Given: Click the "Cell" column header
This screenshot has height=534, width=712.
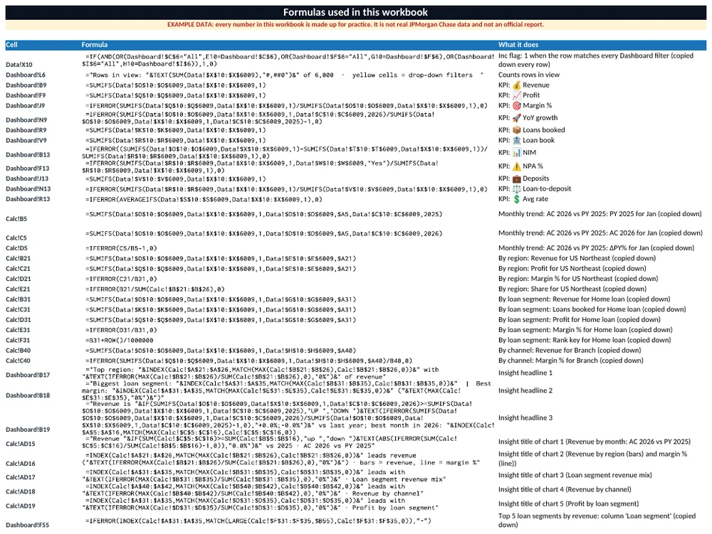Looking at the screenshot, I should (x=11, y=45).
